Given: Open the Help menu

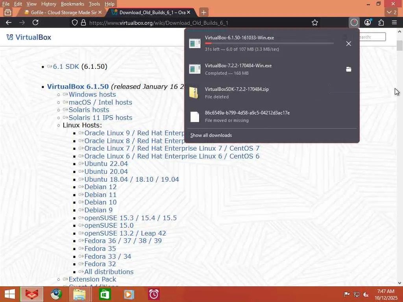Looking at the screenshot, I should click(109, 4).
